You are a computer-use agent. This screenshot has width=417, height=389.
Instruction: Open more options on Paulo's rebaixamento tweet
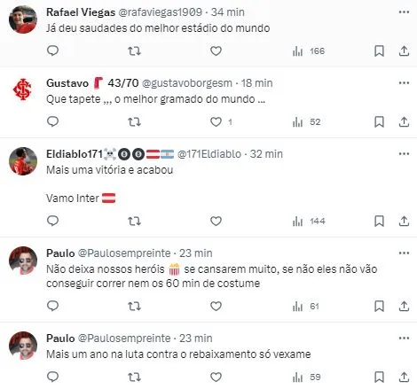click(404, 338)
